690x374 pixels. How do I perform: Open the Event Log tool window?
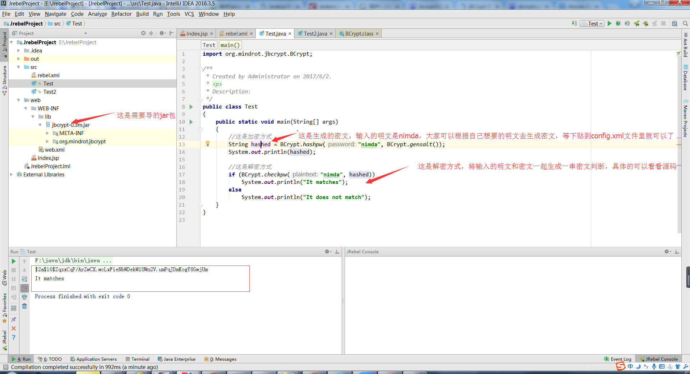[618, 359]
